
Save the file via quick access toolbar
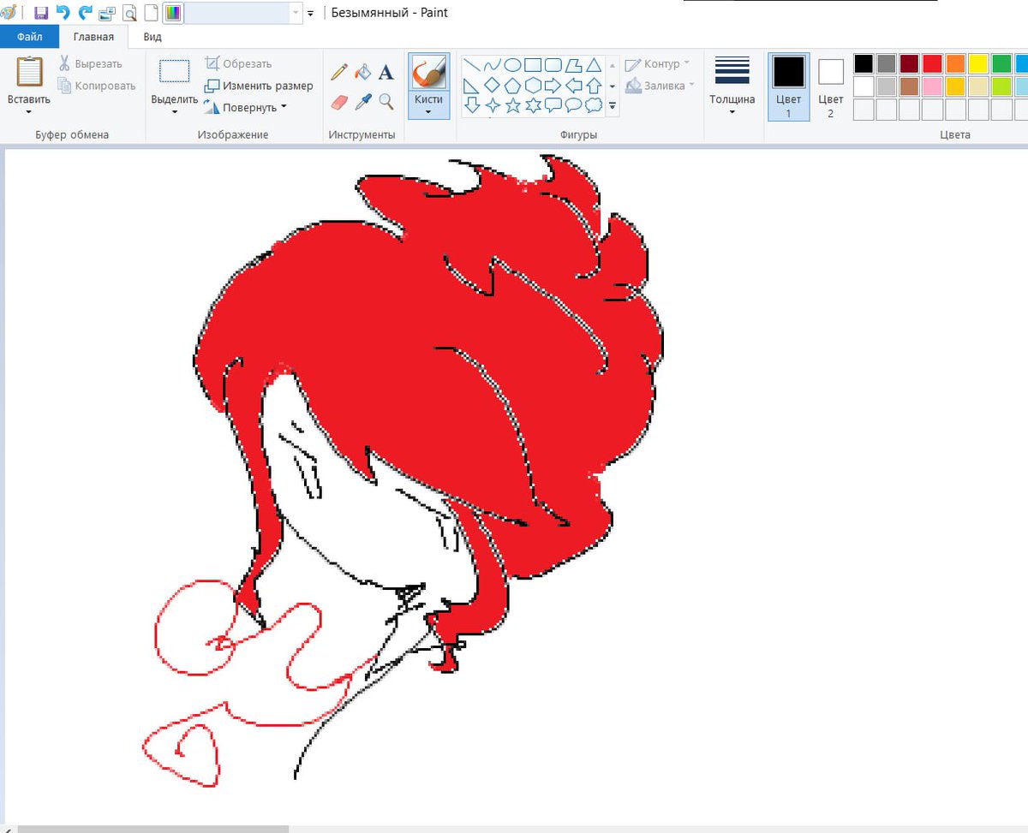[40, 13]
